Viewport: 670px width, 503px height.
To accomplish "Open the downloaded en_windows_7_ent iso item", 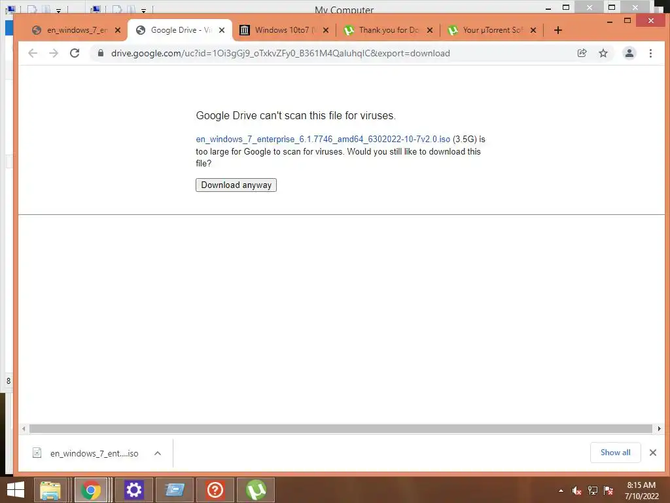I will [x=86, y=453].
